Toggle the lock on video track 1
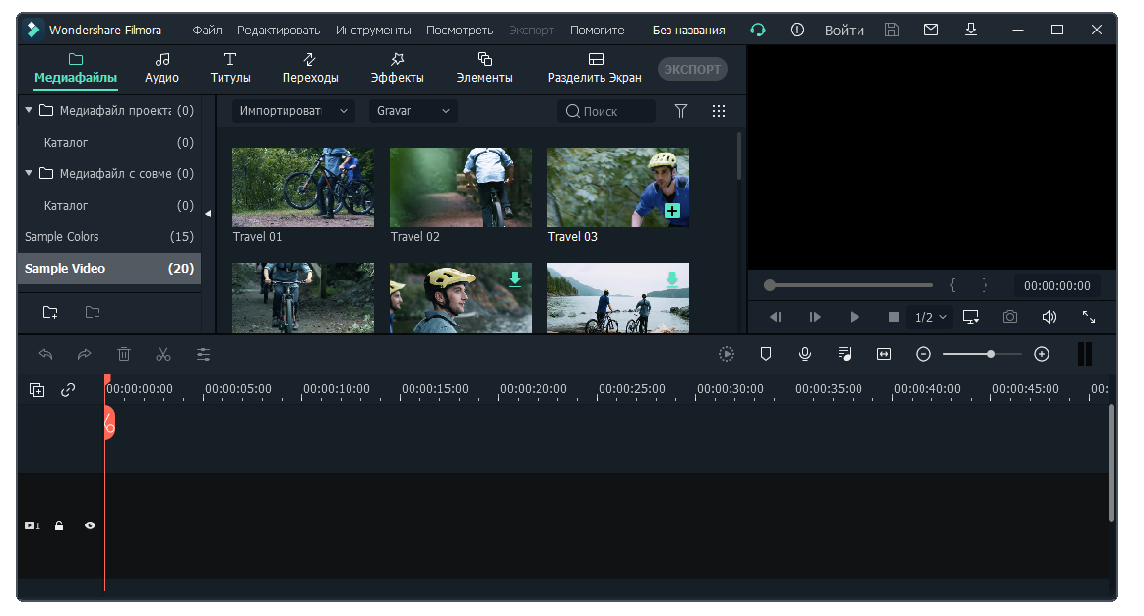 (x=59, y=525)
